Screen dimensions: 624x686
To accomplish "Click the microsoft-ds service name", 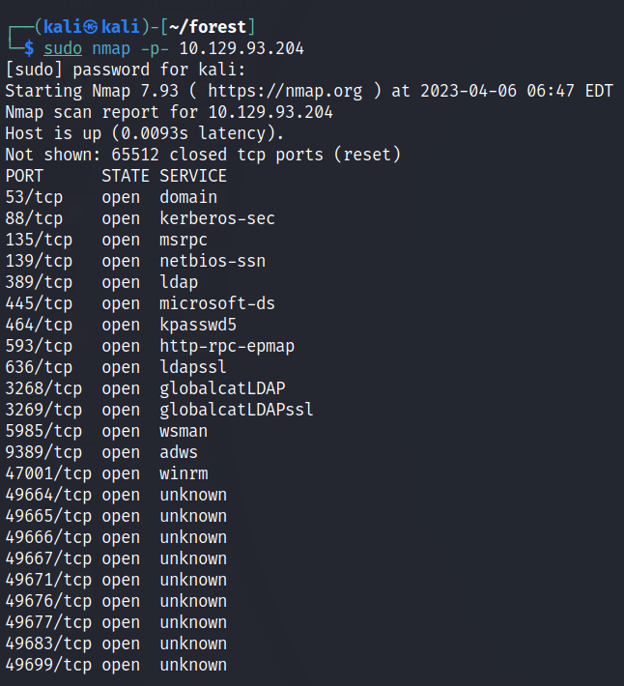I will click(x=217, y=303).
